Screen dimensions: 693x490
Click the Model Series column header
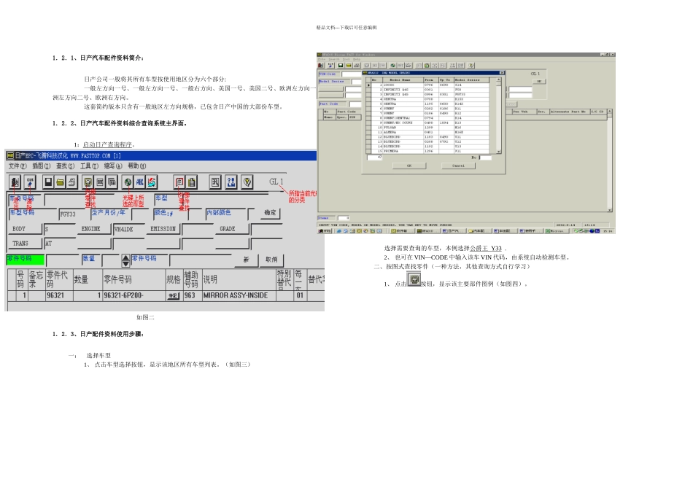pyautogui.click(x=471, y=80)
